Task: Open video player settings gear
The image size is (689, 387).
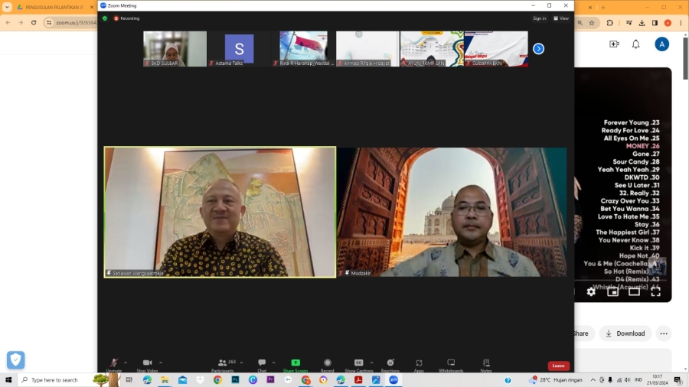Action: pyautogui.click(x=592, y=291)
